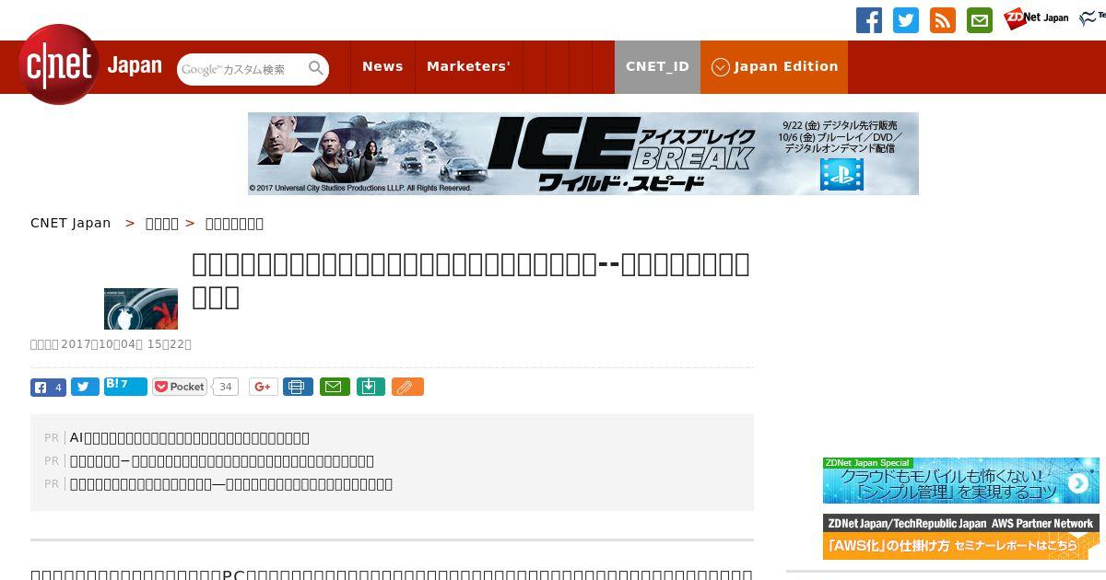
Task: Open the Facebook icon in top bar
Action: 869,20
